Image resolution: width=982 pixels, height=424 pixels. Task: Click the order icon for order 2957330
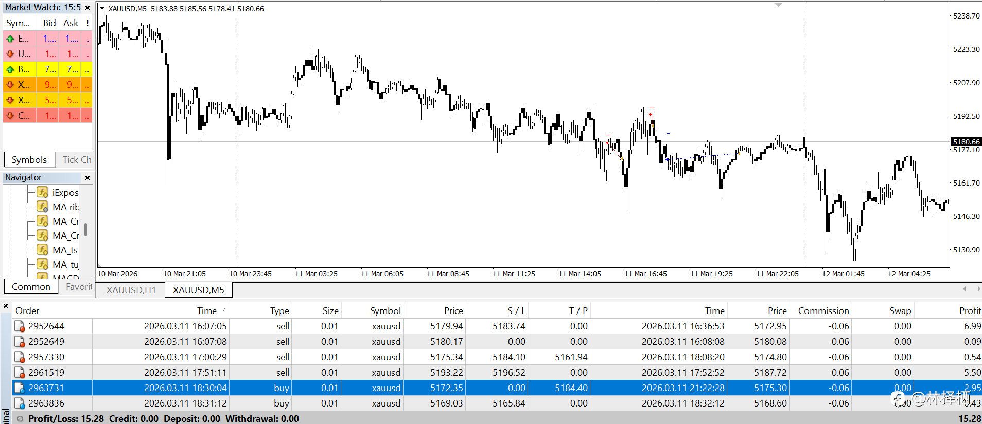tap(20, 357)
